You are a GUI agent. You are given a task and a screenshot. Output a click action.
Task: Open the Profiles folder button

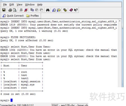tap(32, 16)
